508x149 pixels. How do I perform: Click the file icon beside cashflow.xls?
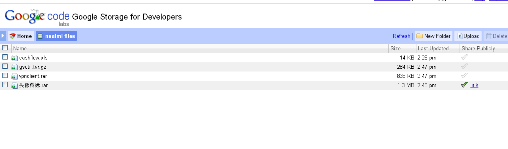pos(14,58)
